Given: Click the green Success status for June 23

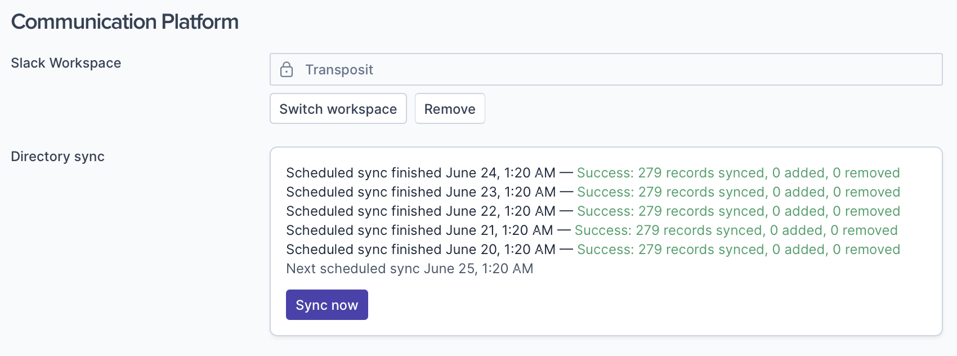Looking at the screenshot, I should pos(738,192).
